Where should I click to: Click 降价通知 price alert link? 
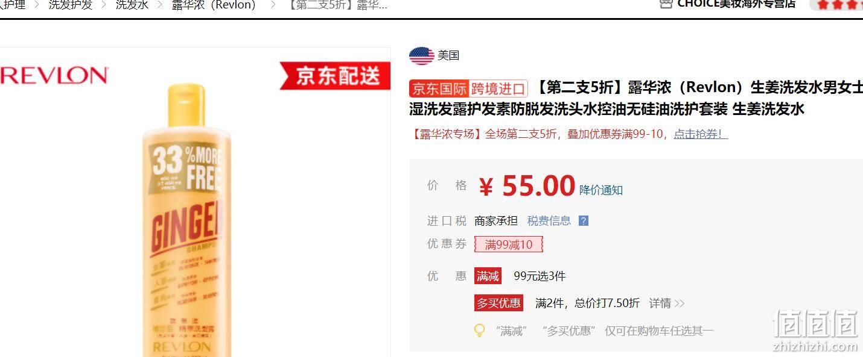pyautogui.click(x=601, y=190)
